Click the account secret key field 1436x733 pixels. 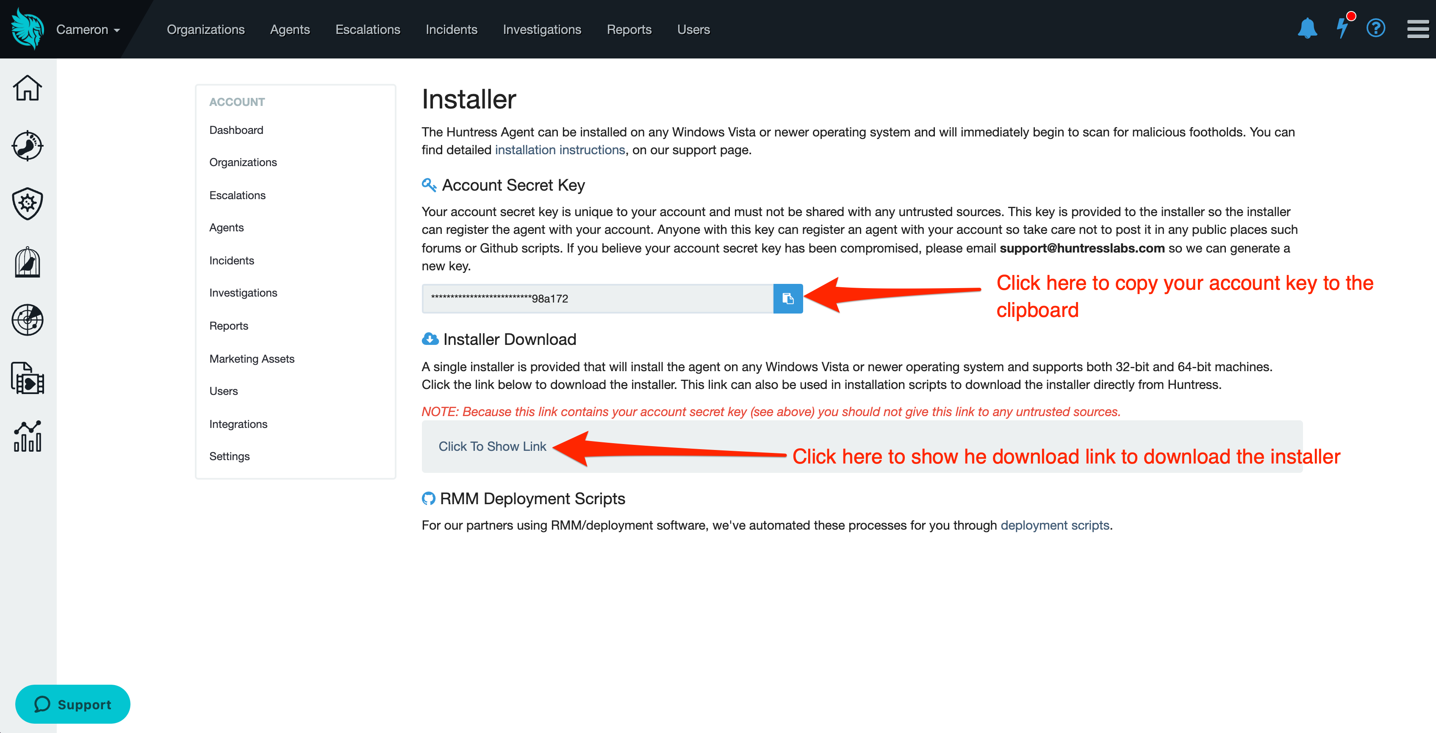pos(597,299)
